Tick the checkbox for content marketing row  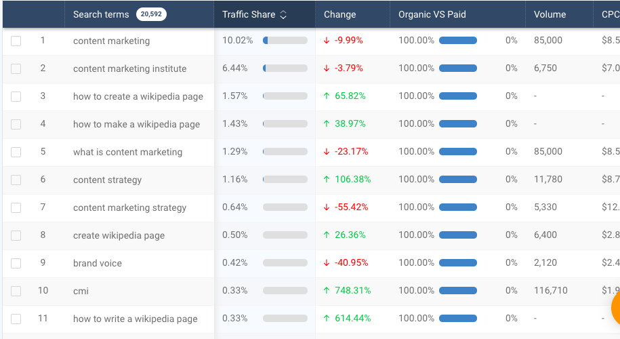[16, 41]
